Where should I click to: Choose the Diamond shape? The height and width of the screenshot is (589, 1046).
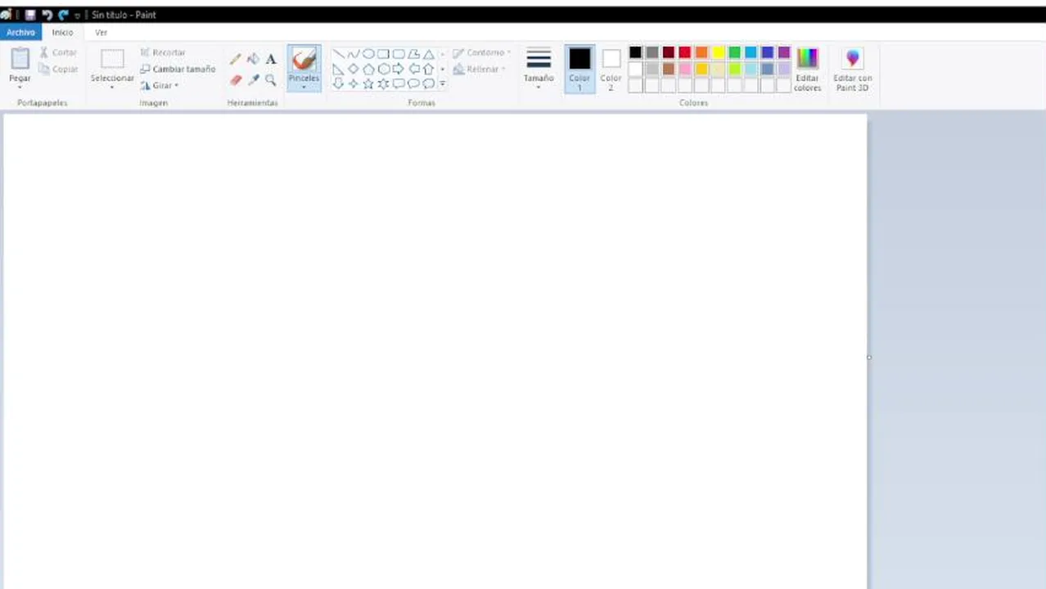pos(353,69)
